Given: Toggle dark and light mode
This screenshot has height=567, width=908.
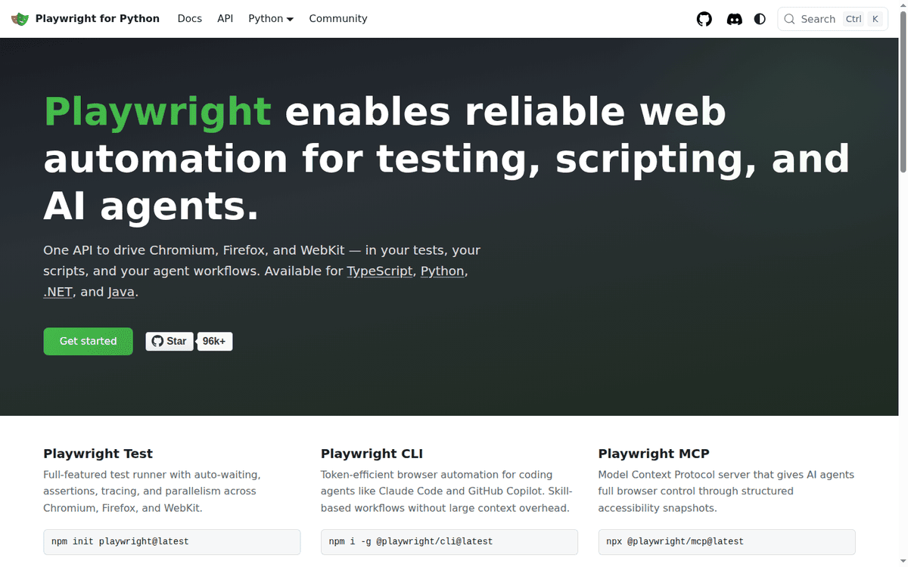Looking at the screenshot, I should tap(760, 19).
